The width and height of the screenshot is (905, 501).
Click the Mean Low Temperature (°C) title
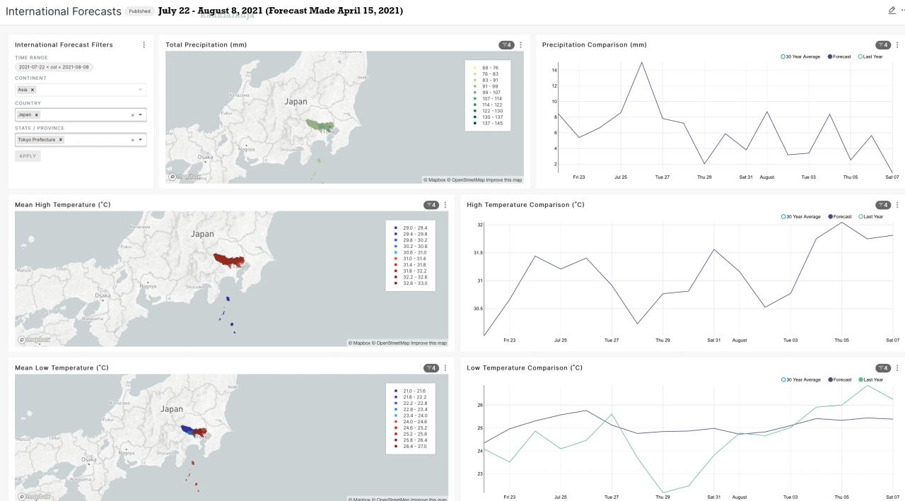[62, 368]
